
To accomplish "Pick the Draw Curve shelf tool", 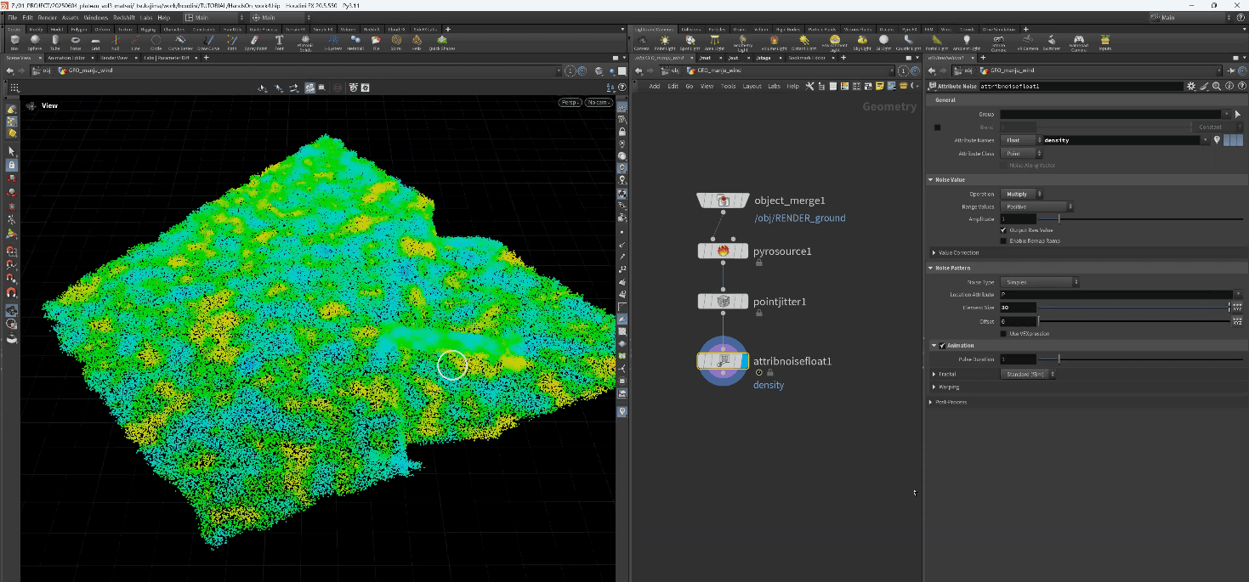I will 207,41.
